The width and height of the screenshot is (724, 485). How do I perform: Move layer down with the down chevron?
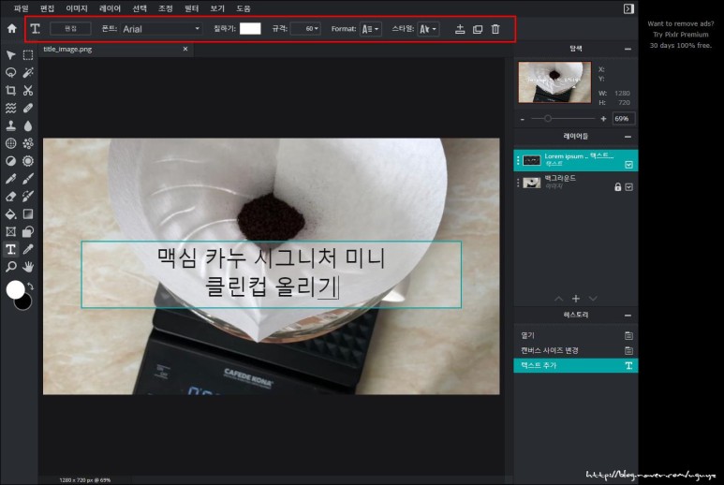[x=593, y=299]
